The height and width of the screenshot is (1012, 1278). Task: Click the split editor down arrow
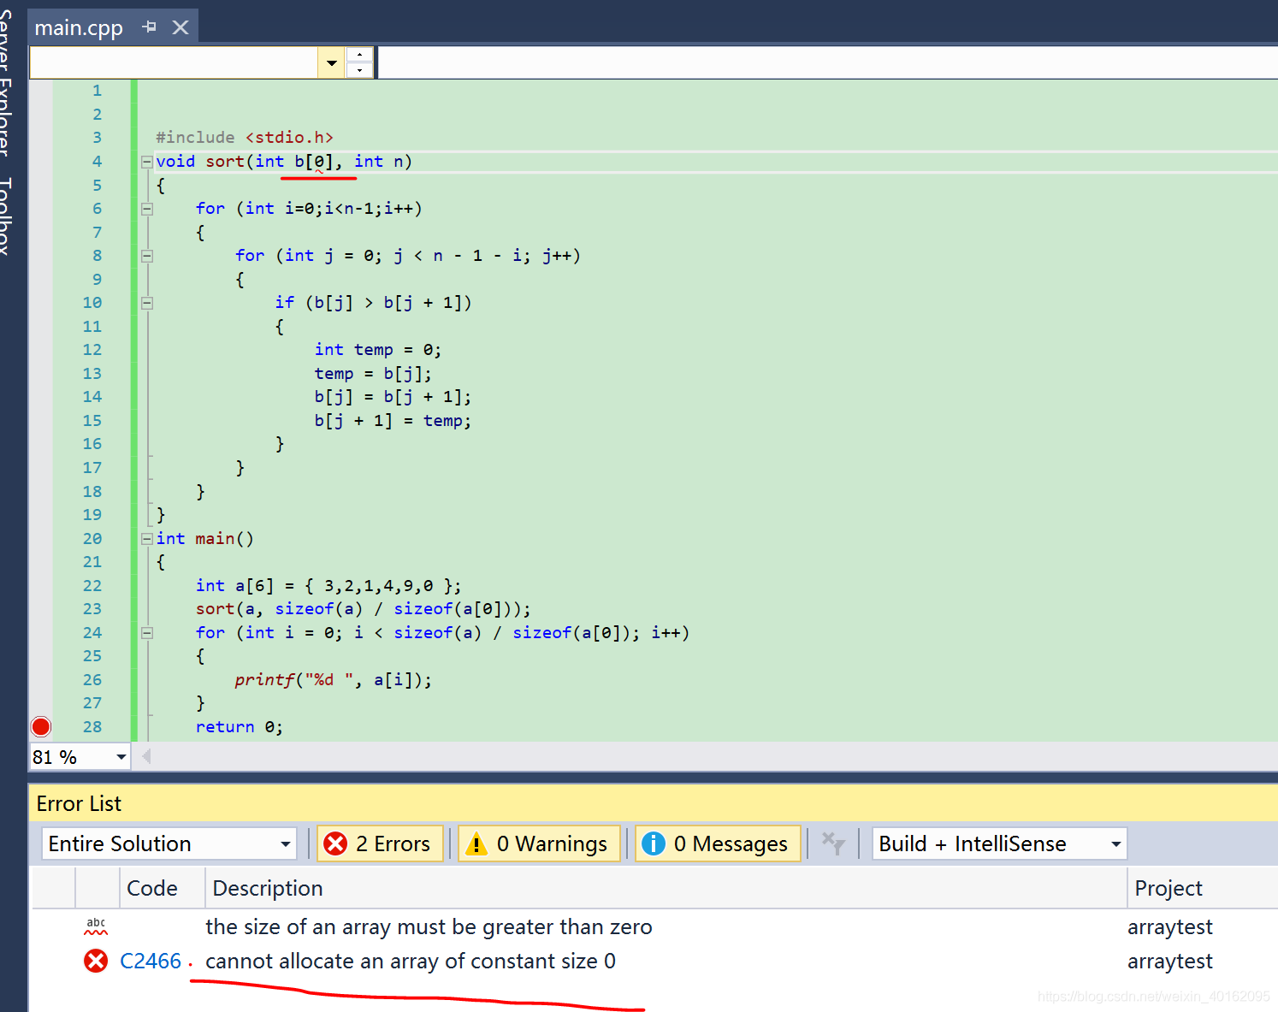tap(359, 70)
